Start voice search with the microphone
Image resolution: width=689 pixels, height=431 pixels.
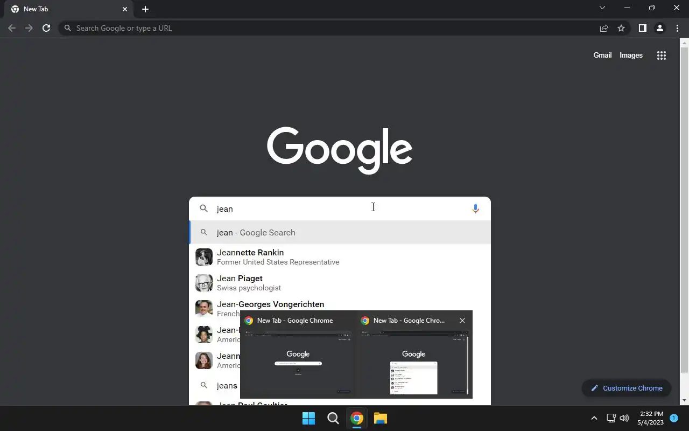tap(475, 209)
